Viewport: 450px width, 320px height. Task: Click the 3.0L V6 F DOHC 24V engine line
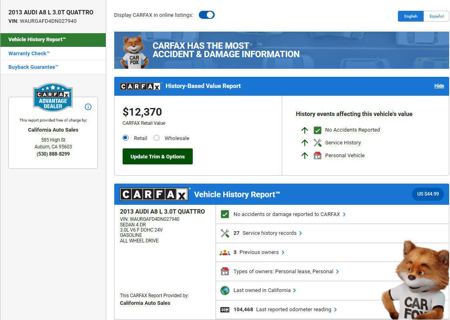point(141,230)
